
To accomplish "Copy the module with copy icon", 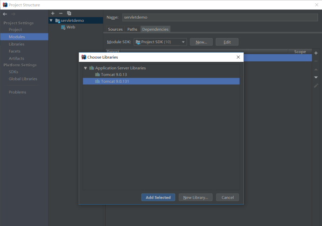I will coord(69,13).
